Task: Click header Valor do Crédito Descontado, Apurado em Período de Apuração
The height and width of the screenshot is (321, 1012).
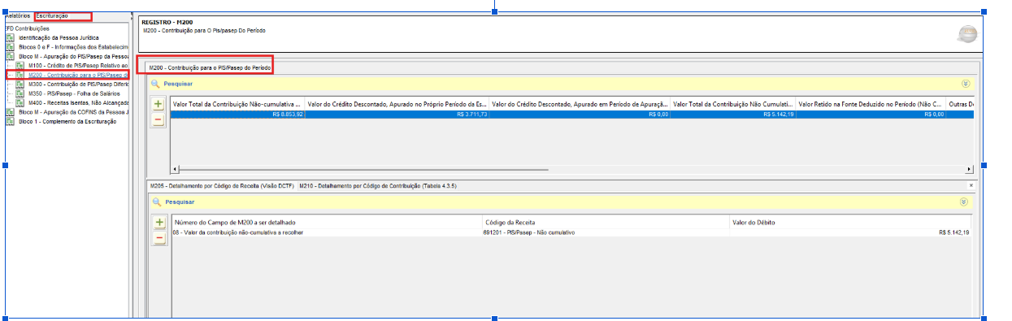Action: pyautogui.click(x=580, y=104)
